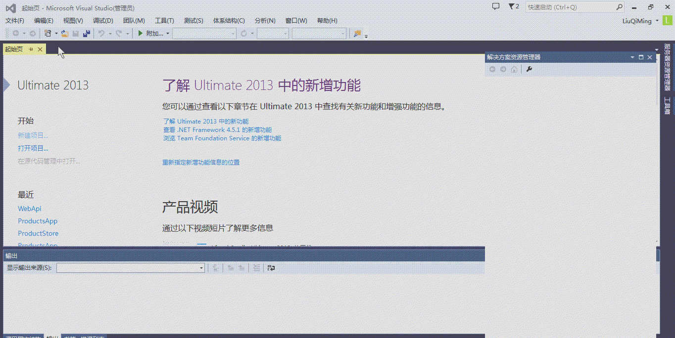
Task: Open recent project WebApi
Action: [x=30, y=209]
